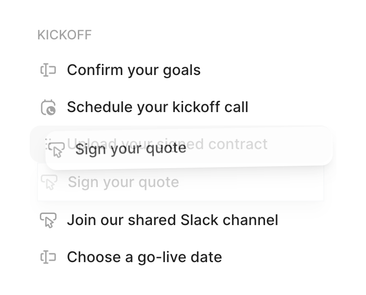Click the icon beside Choose a go-live date
This screenshot has height=295, width=366.
(48, 257)
